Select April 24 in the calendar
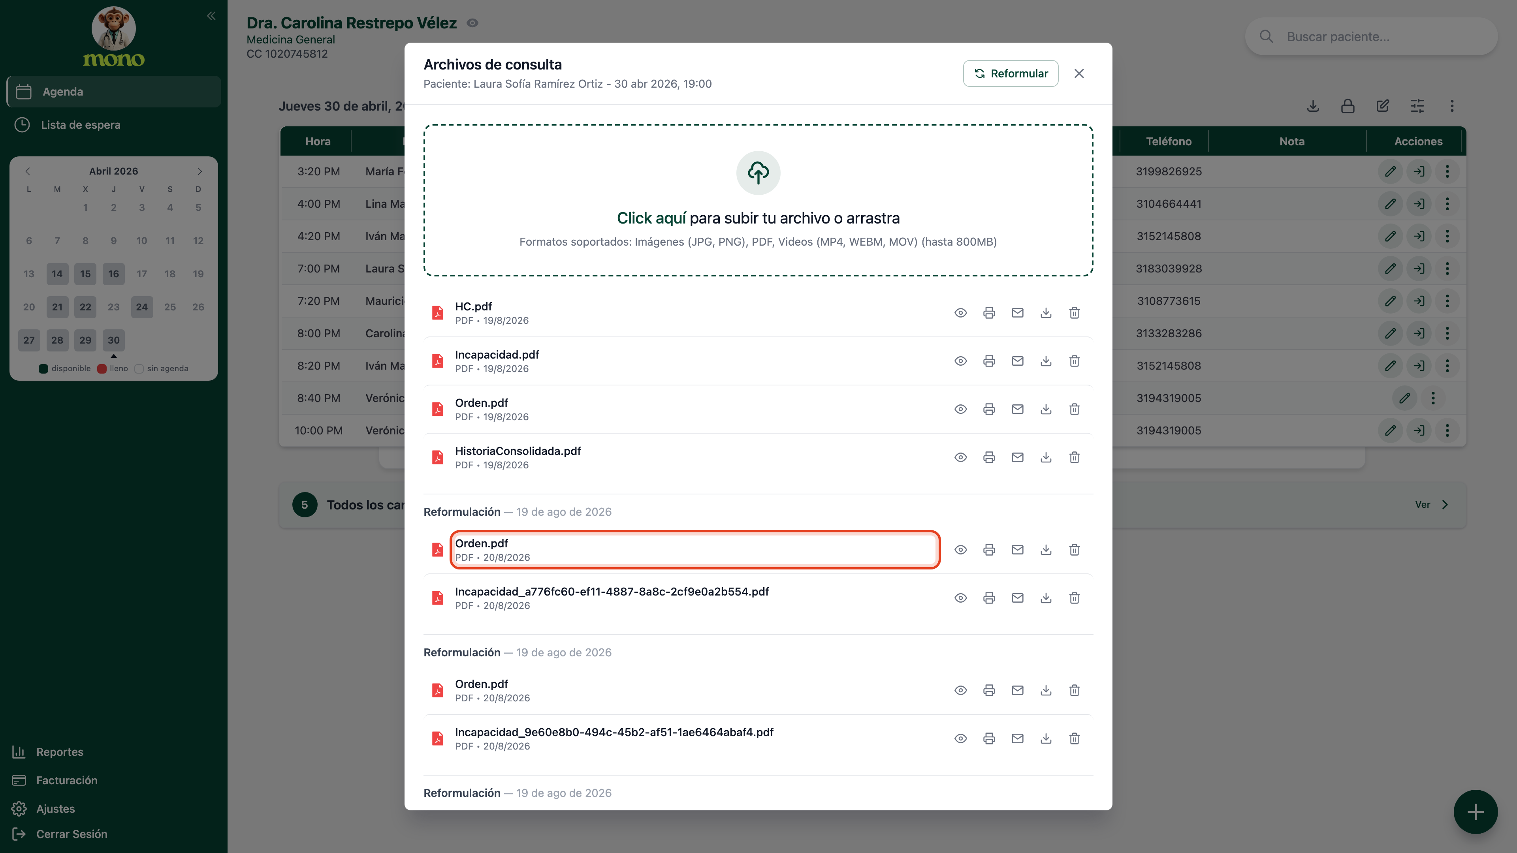The image size is (1517, 853). point(142,307)
